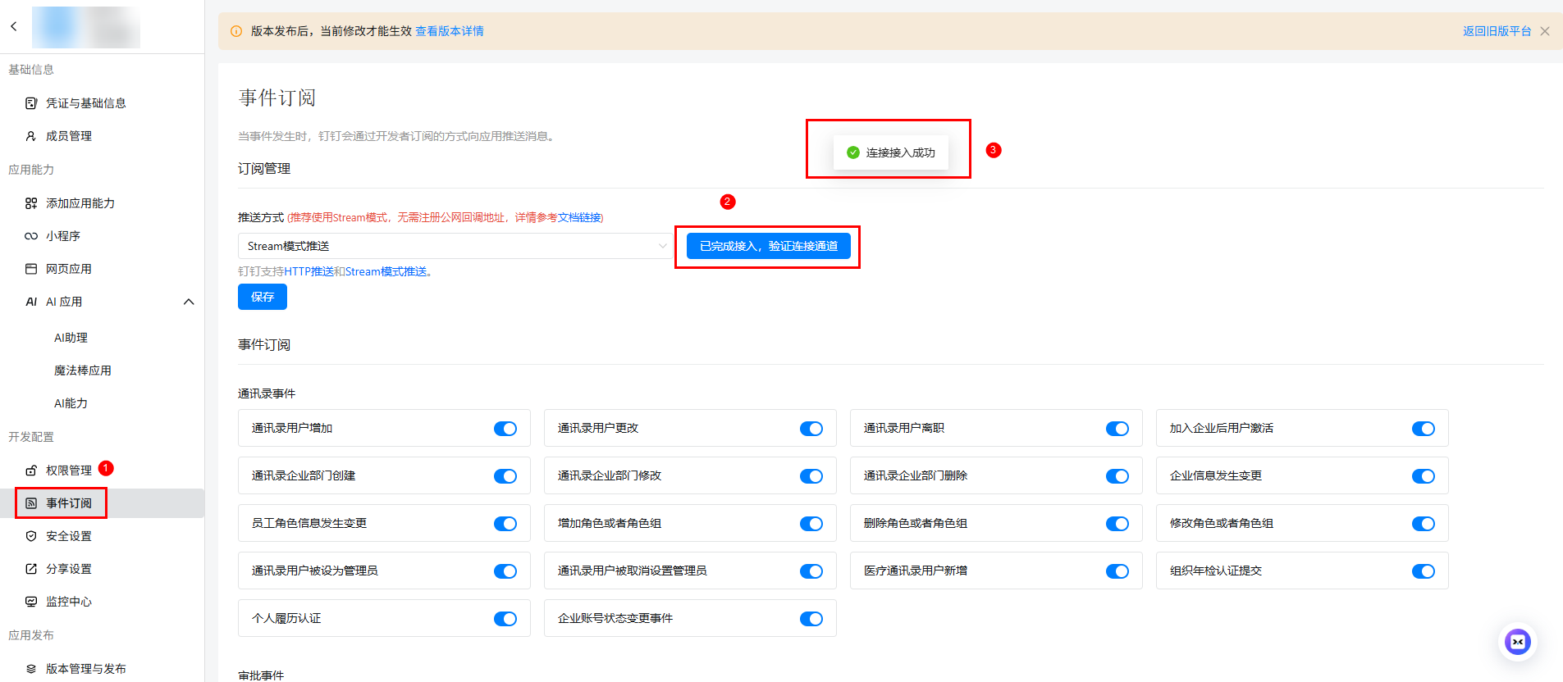
Task: Click 返回旧版平台 link
Action: [x=1497, y=31]
